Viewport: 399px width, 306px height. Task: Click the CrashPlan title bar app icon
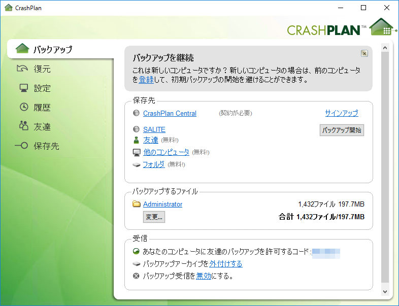point(9,8)
